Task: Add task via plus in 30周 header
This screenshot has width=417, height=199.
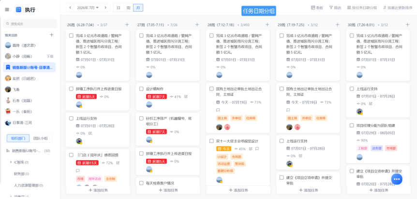Action: point(407,25)
